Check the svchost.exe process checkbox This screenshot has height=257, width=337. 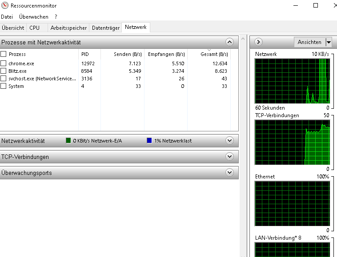3,78
